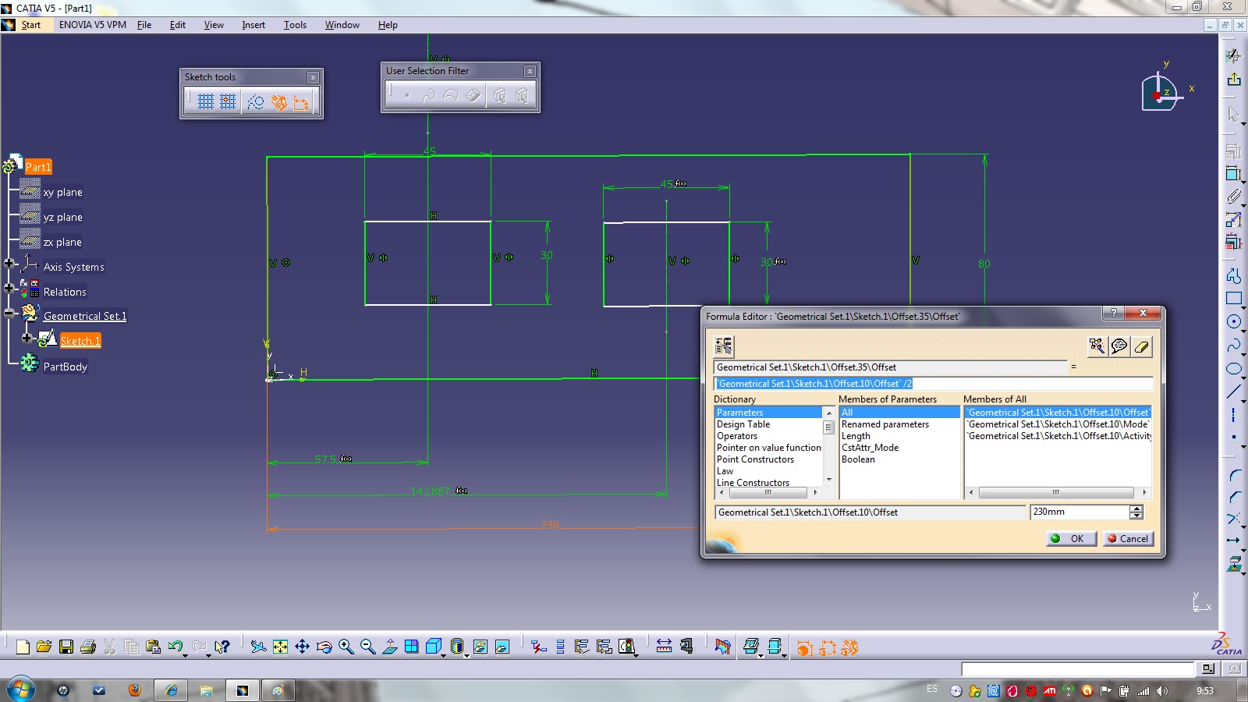The width and height of the screenshot is (1248, 702).
Task: Decrease the 230mm value with spinner down
Action: click(1136, 516)
